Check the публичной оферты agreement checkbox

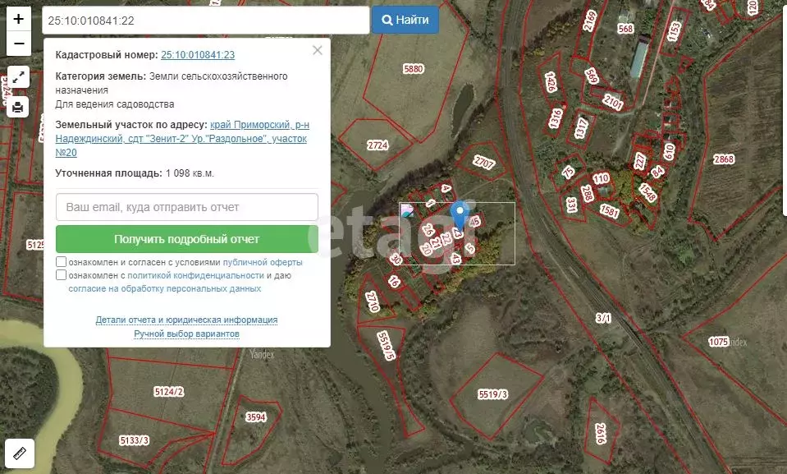coord(61,262)
